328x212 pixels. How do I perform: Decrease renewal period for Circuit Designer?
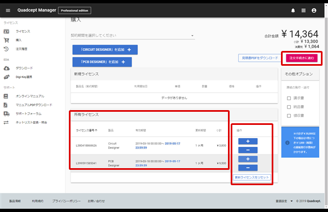(x=248, y=150)
